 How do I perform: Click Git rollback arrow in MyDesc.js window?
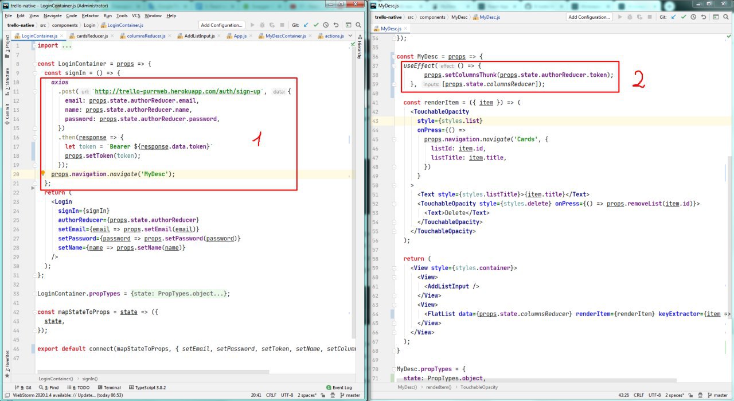[703, 17]
